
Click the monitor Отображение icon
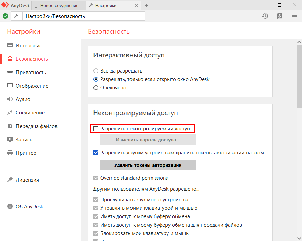pyautogui.click(x=10, y=86)
